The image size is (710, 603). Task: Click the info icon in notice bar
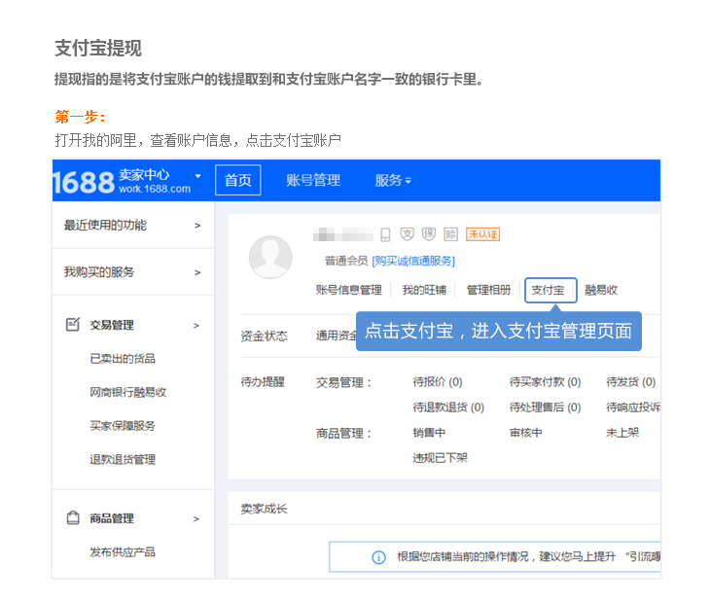point(378,557)
